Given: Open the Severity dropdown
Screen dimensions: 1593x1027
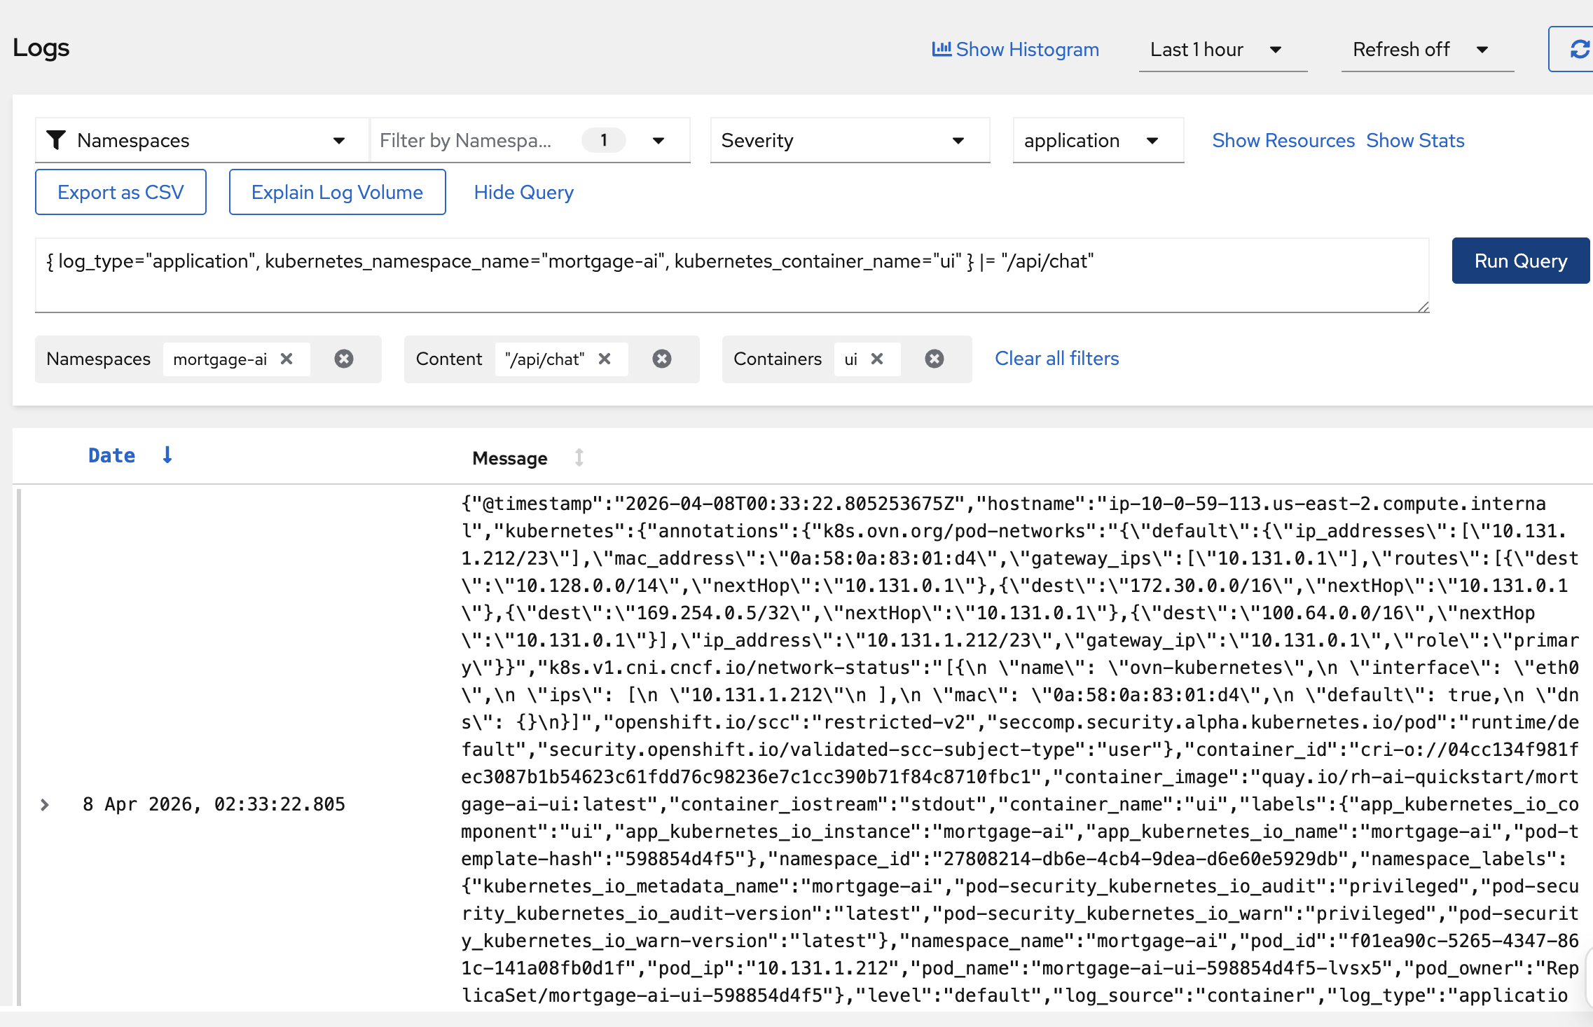Looking at the screenshot, I should tap(849, 140).
